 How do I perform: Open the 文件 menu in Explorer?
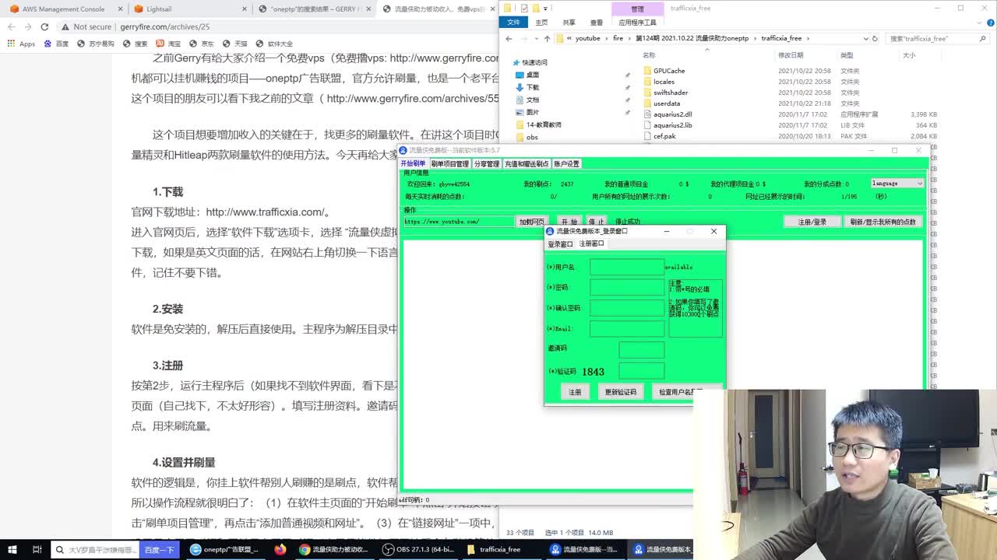click(x=513, y=23)
